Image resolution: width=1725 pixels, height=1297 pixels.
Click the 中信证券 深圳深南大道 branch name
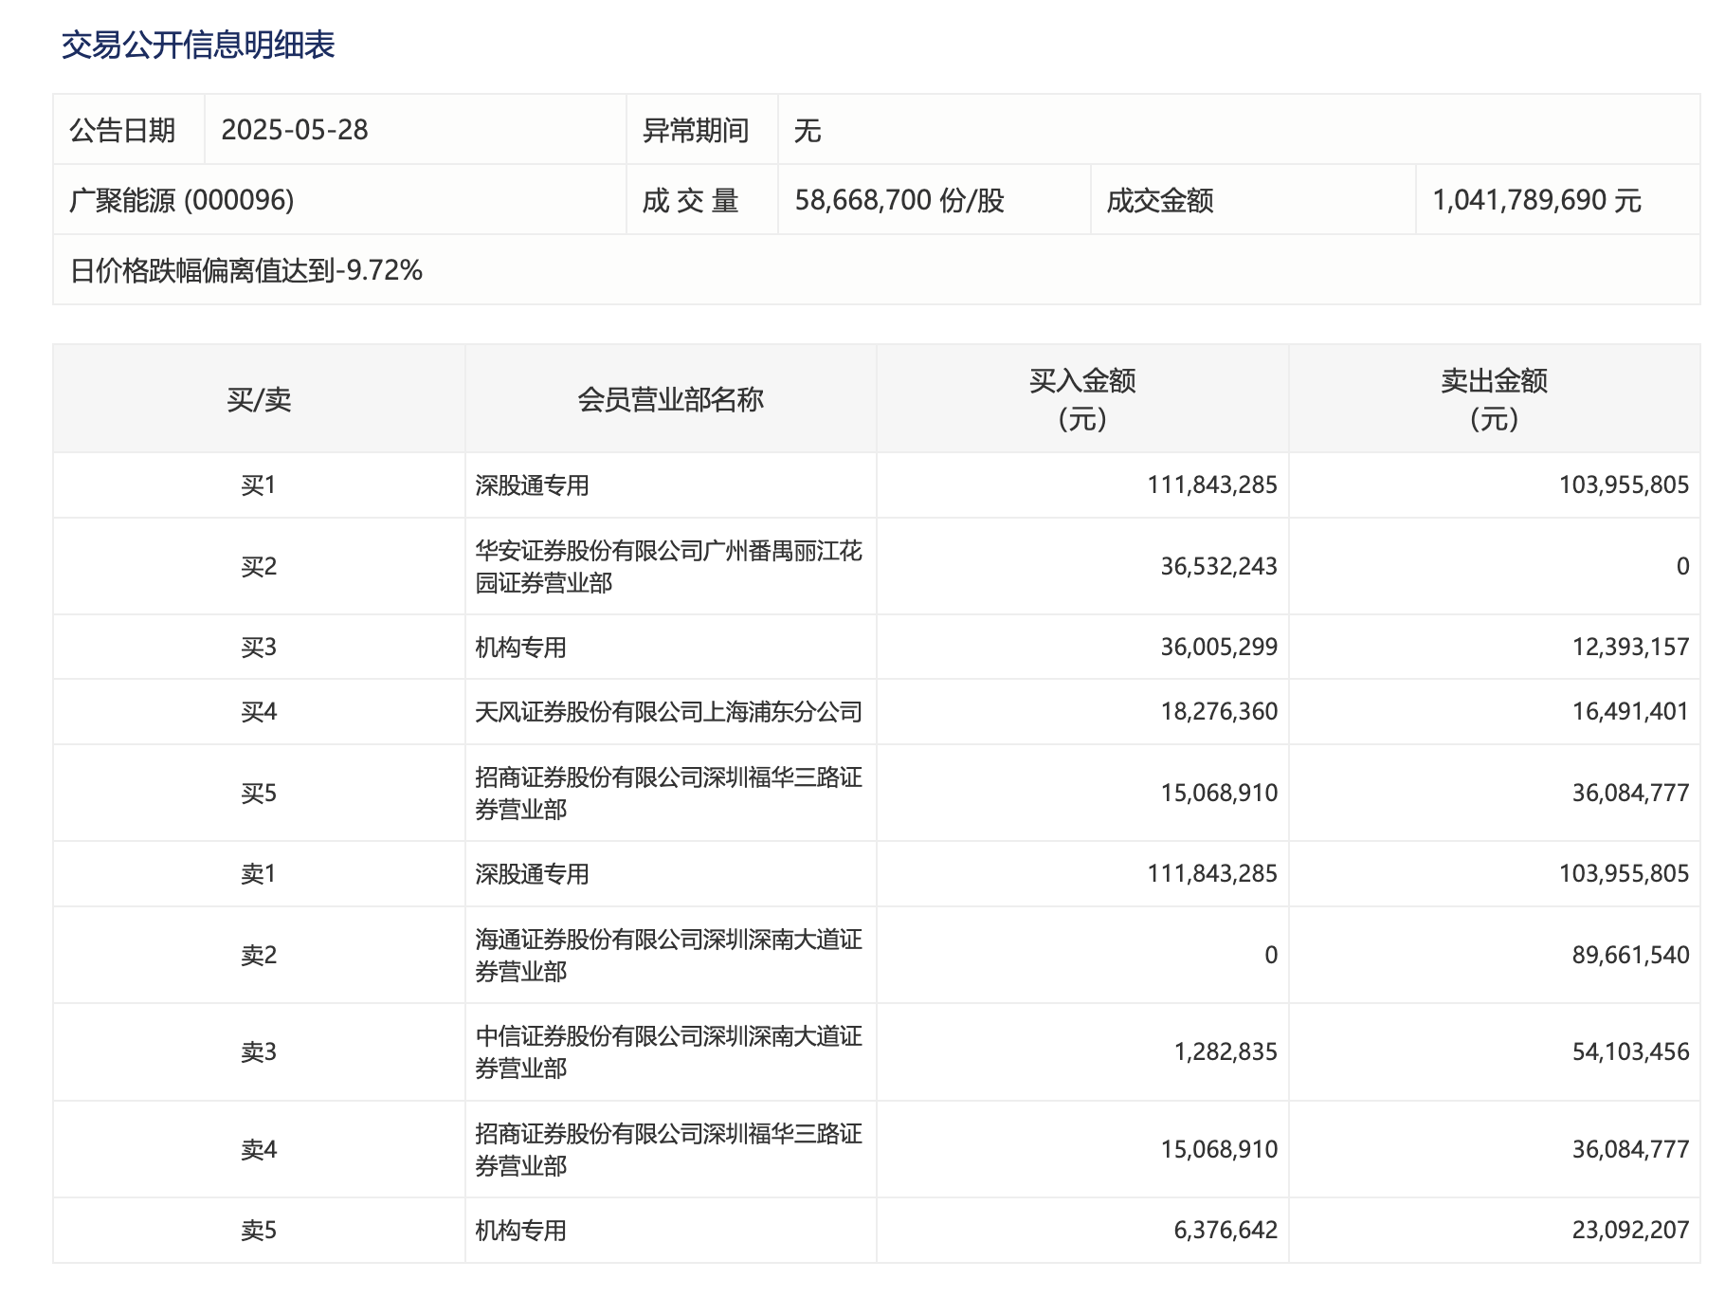pos(667,1051)
